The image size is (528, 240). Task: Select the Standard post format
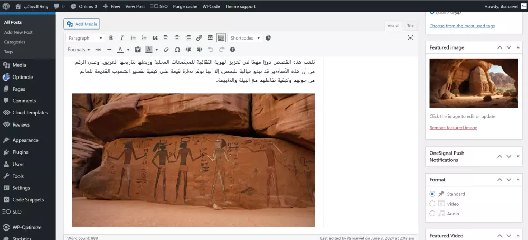(x=432, y=194)
